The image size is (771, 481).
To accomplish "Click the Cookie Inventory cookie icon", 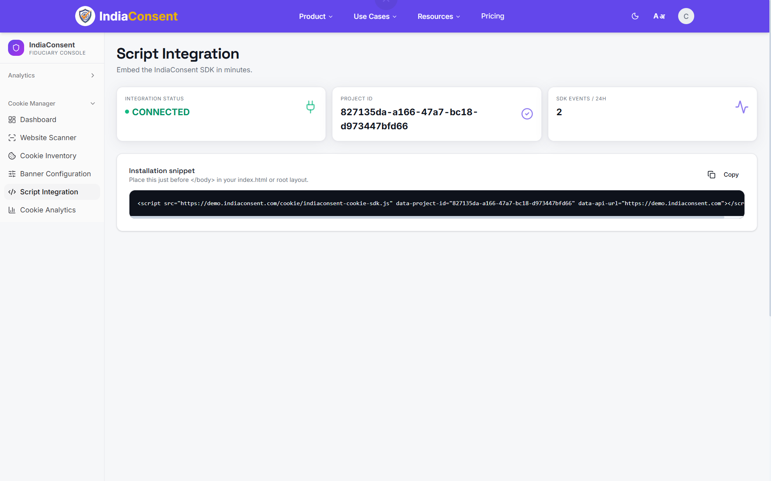I will pos(12,156).
